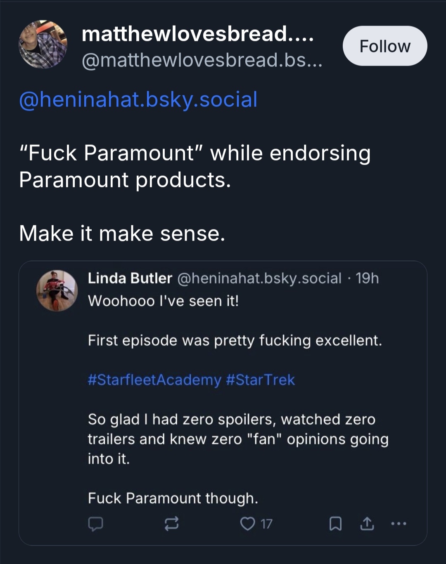Open the three-dot more options menu

tap(399, 524)
